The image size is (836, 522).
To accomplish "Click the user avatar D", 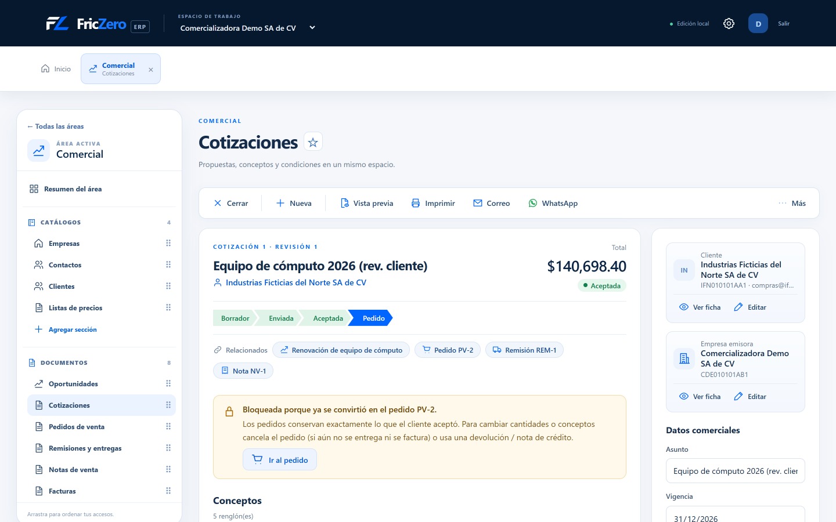I will (x=758, y=24).
